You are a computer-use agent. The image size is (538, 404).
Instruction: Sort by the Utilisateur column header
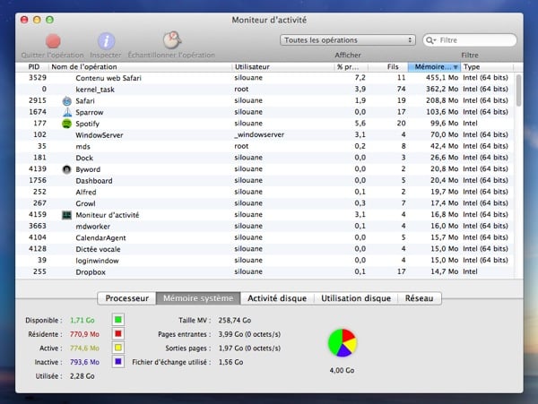283,67
